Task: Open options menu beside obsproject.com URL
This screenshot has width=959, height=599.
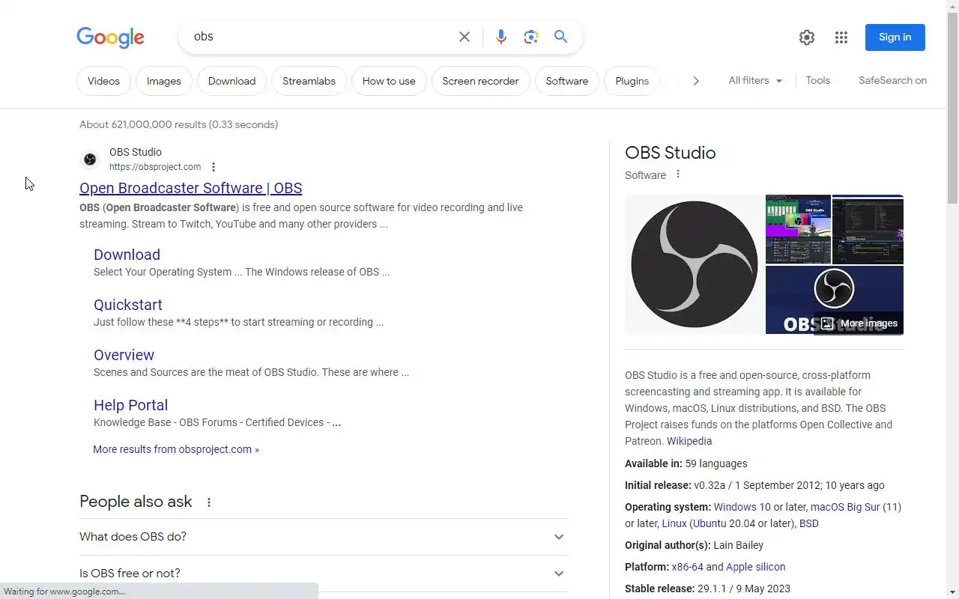Action: [214, 167]
